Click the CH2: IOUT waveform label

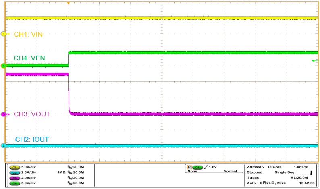pyautogui.click(x=32, y=140)
